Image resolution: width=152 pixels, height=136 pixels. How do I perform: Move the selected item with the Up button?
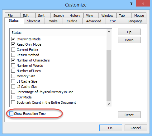point(129,32)
